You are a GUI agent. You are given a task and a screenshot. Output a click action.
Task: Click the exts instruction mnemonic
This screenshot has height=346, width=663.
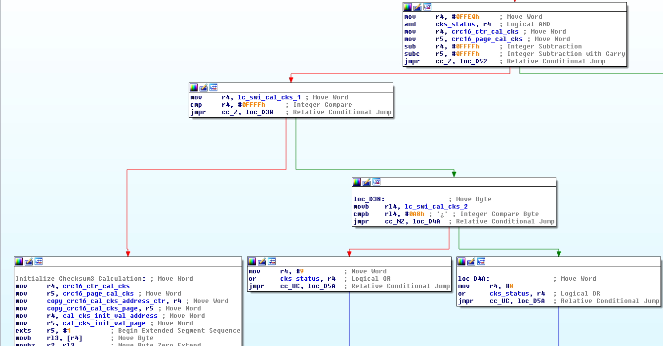[23, 331]
